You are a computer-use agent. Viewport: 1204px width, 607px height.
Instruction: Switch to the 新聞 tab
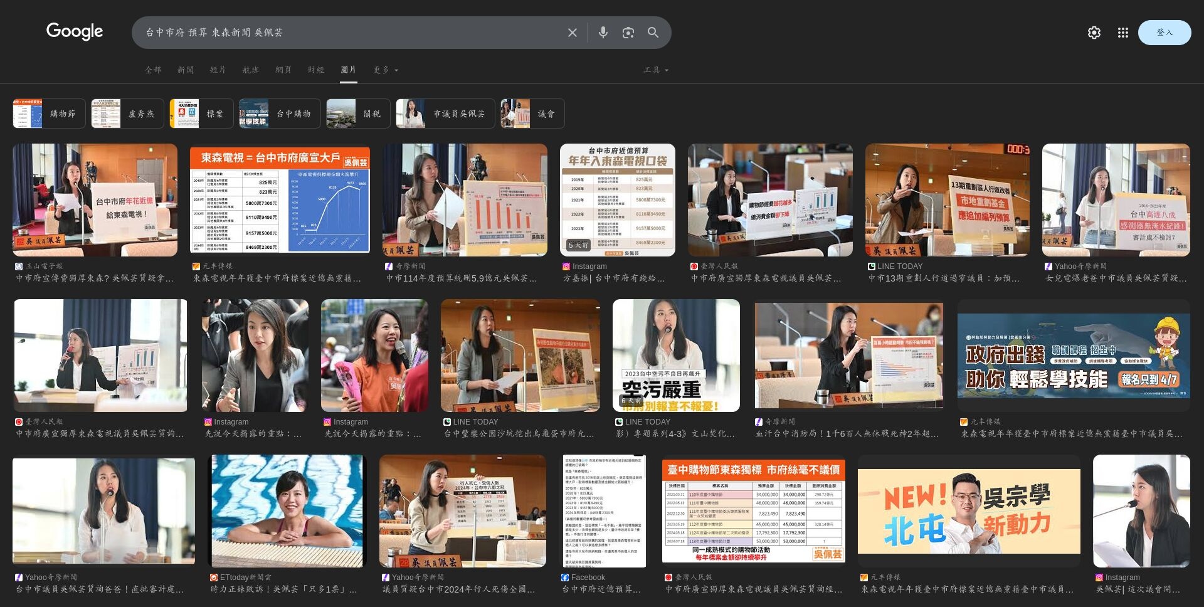point(186,70)
